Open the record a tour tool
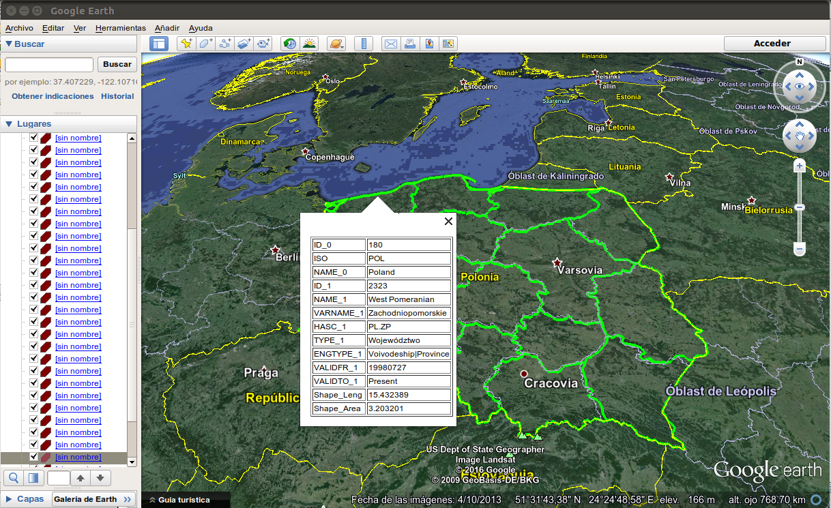This screenshot has width=831, height=508. [x=264, y=44]
